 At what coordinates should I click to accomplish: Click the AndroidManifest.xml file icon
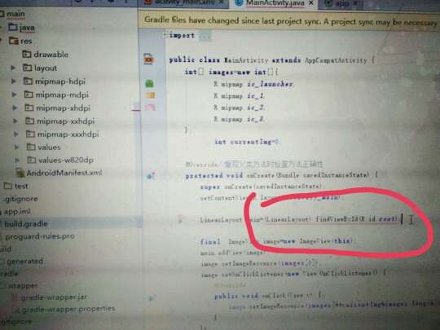click(20, 173)
